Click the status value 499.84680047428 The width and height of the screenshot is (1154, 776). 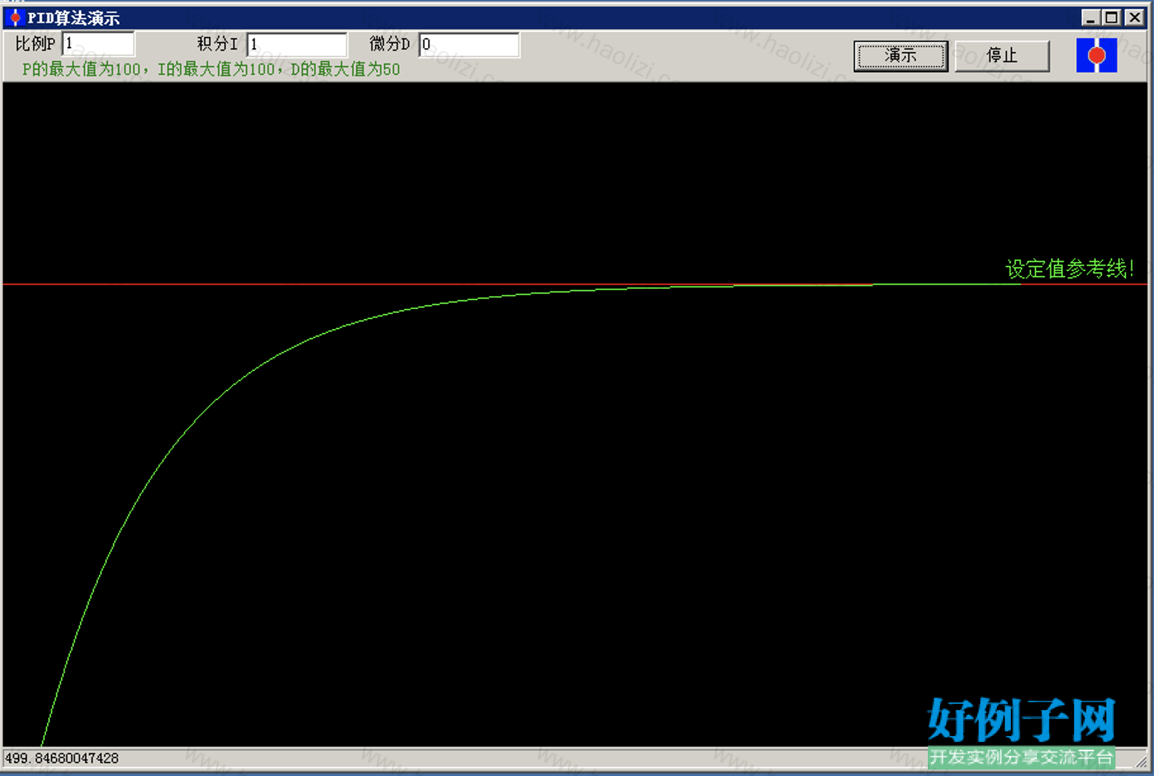[x=62, y=758]
